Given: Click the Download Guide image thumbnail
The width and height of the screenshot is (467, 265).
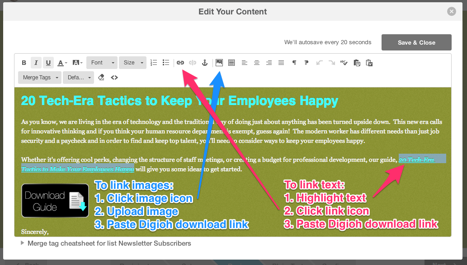Looking at the screenshot, I should 55,200.
